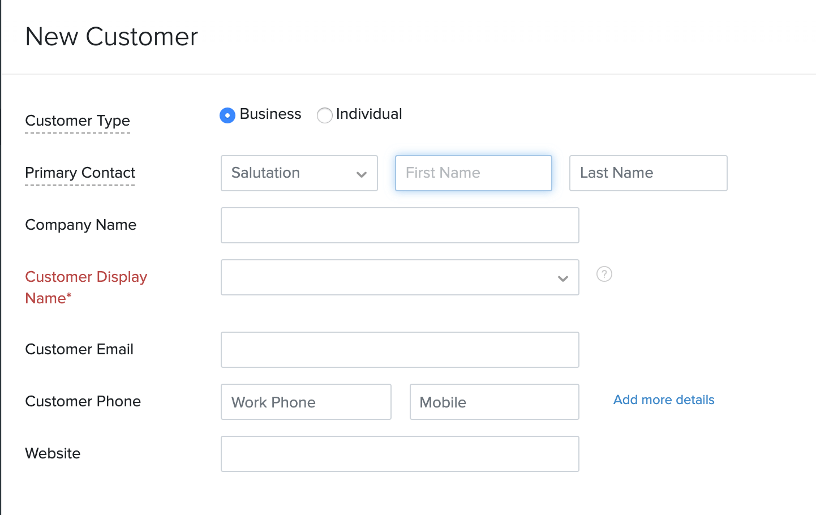816x515 pixels.
Task: Click the Customer Type label
Action: click(x=78, y=121)
